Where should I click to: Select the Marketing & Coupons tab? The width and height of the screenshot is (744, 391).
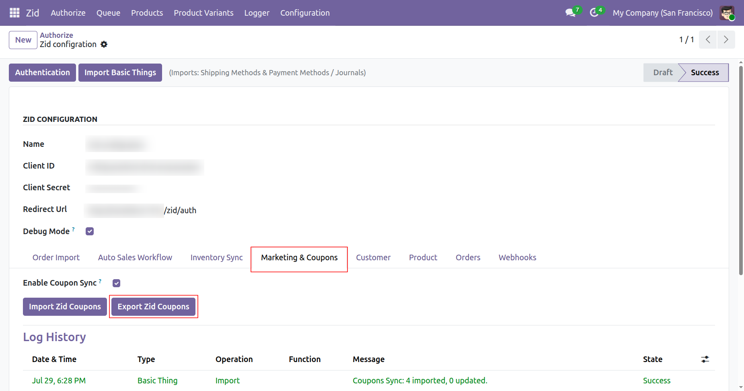299,257
